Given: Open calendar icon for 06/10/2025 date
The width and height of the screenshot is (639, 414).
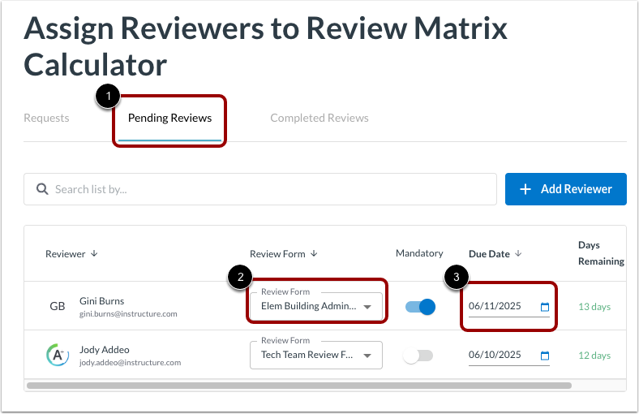Looking at the screenshot, I should [x=545, y=356].
